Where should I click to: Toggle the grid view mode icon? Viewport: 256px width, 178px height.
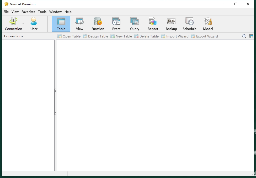pos(250,36)
